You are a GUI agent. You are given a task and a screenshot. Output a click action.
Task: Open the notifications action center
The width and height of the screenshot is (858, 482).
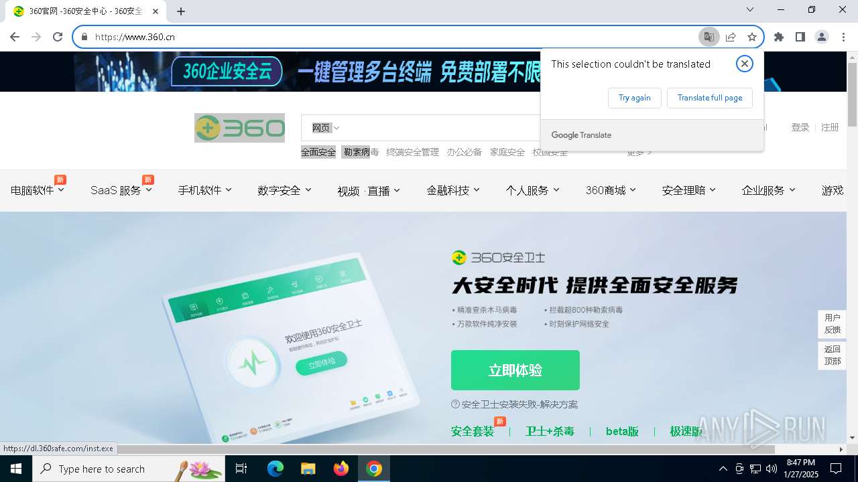pos(836,469)
